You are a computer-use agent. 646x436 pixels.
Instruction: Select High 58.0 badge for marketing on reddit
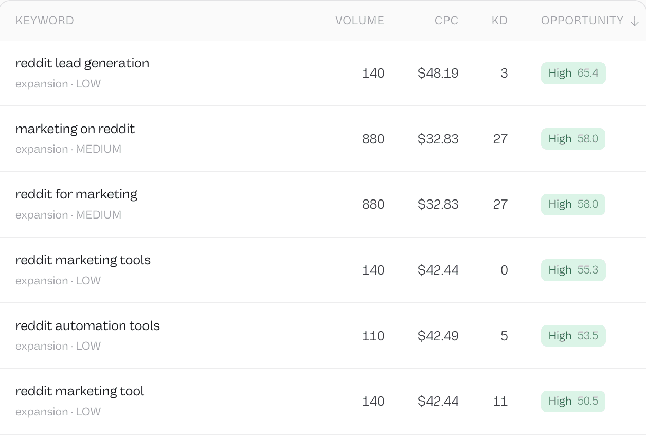pos(573,139)
